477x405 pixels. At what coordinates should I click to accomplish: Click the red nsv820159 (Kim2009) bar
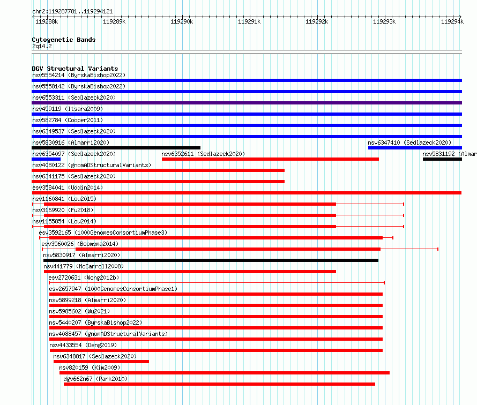(x=225, y=373)
